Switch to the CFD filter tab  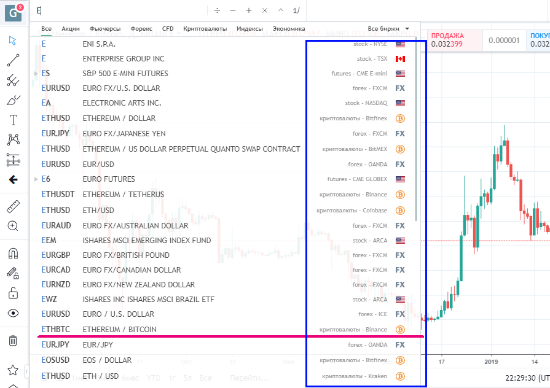click(168, 29)
